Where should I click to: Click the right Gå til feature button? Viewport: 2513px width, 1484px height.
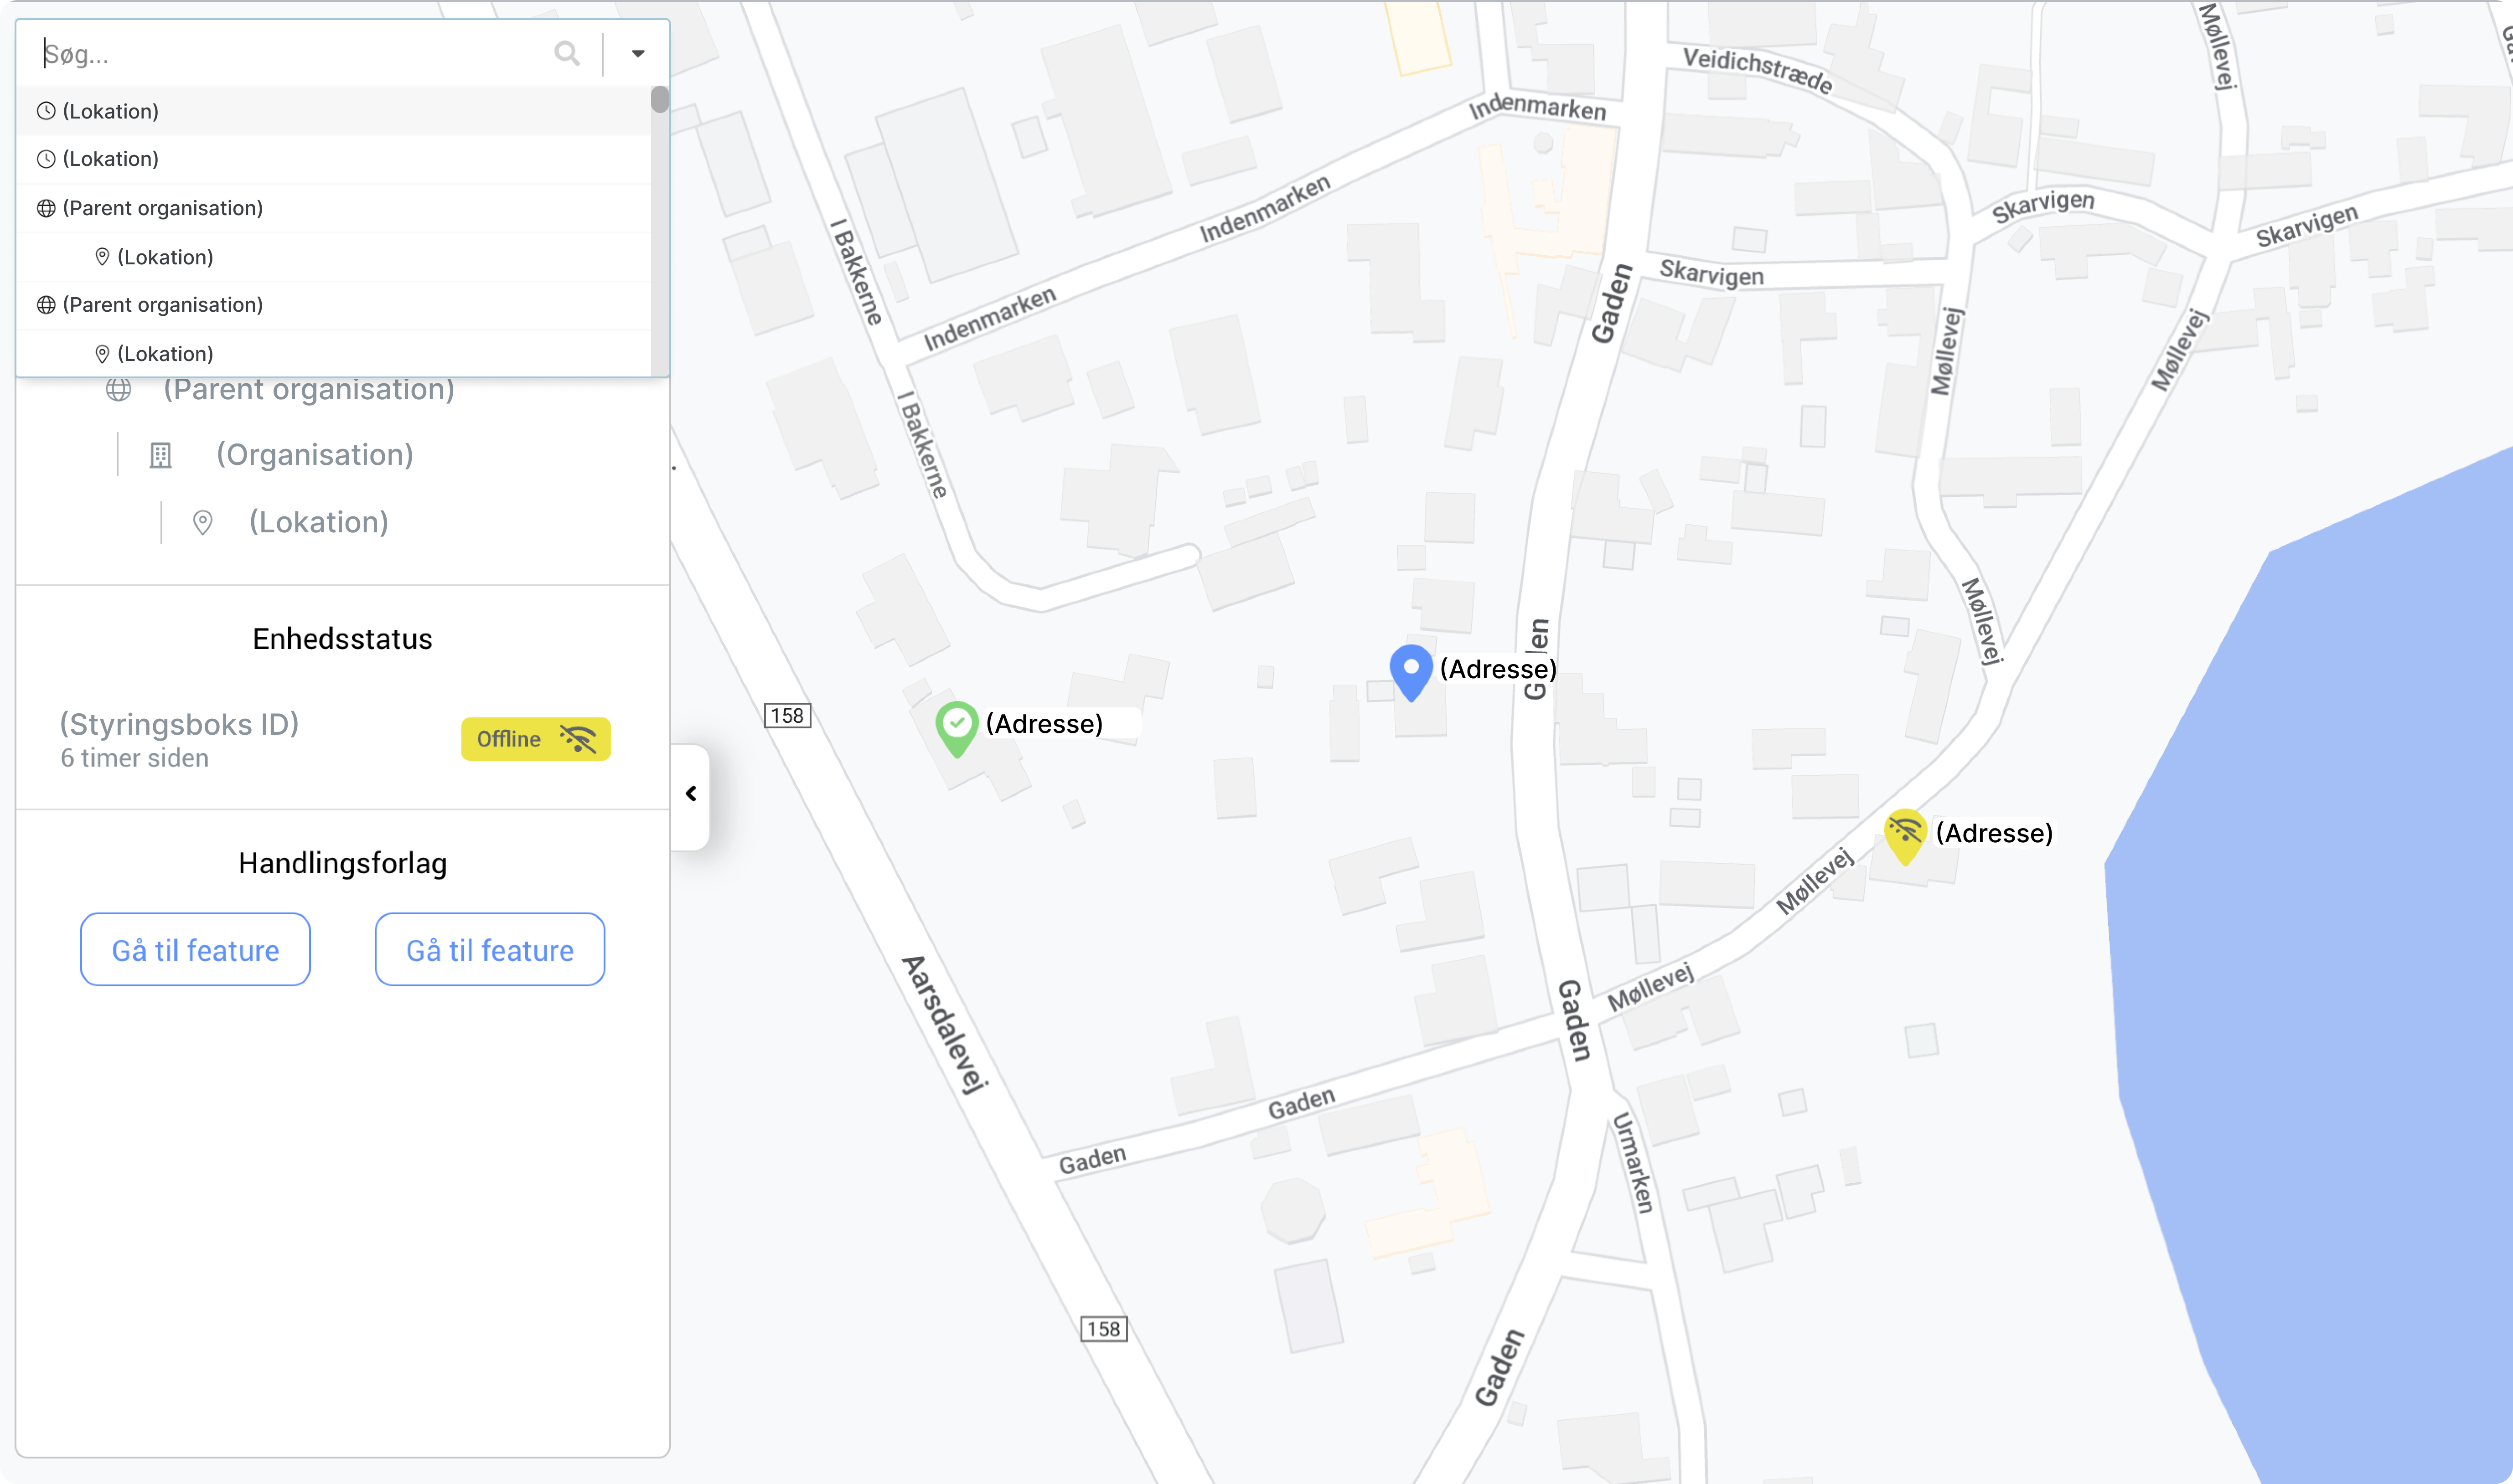coord(490,949)
